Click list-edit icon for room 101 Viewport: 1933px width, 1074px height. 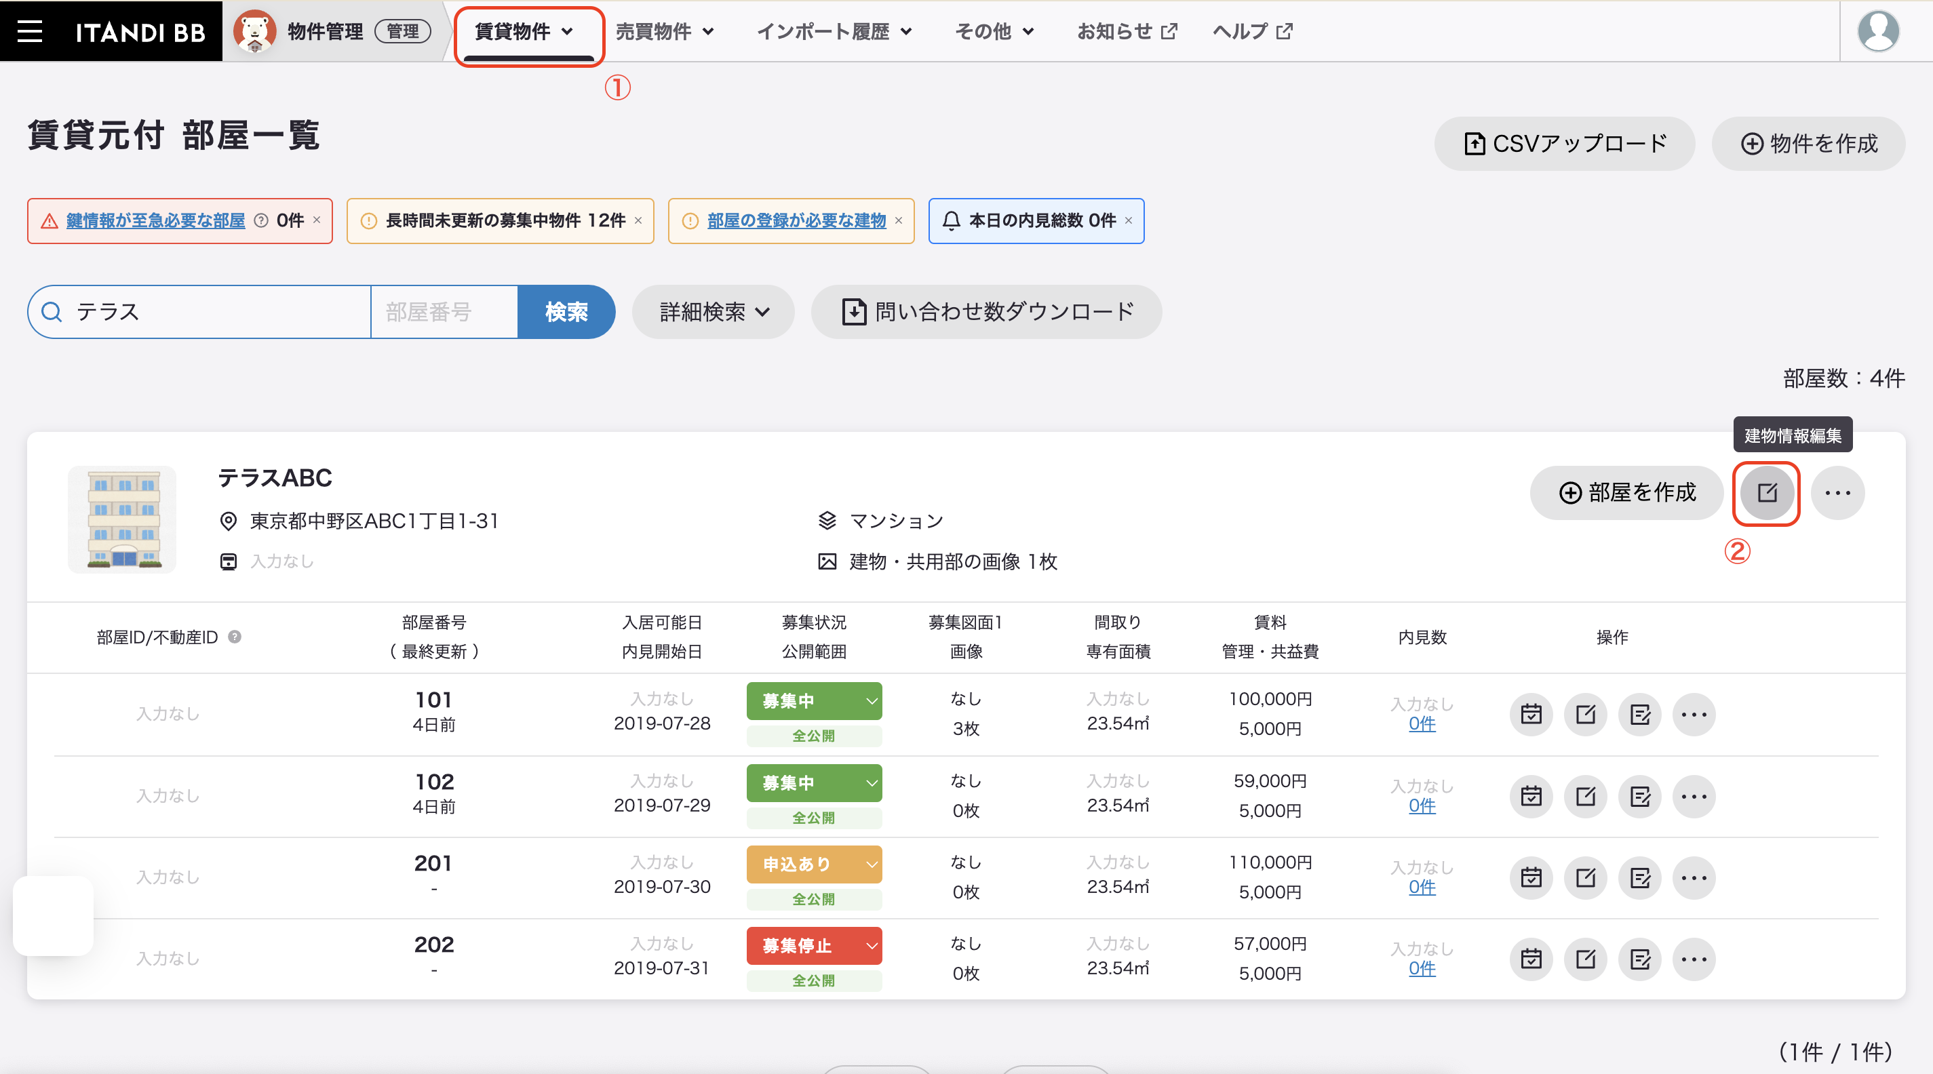coord(1639,715)
